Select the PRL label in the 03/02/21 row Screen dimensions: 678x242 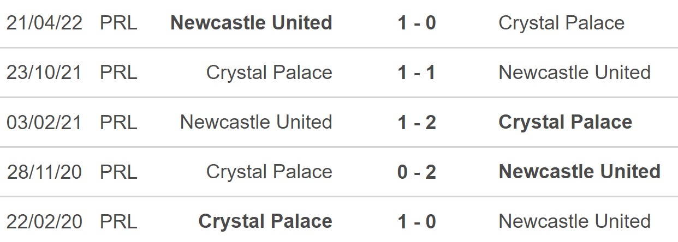pyautogui.click(x=118, y=122)
